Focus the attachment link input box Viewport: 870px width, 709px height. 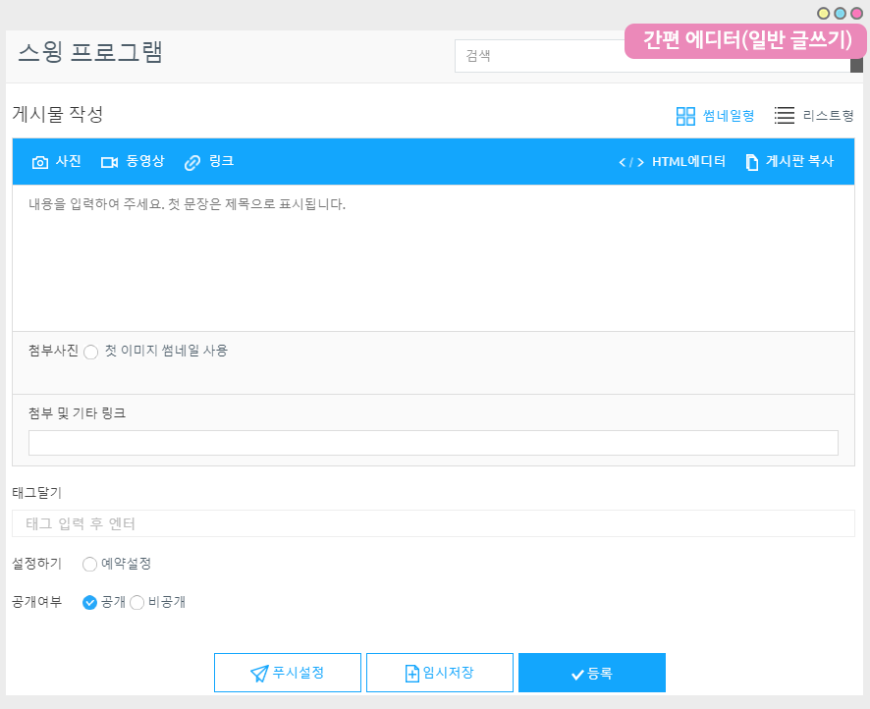(433, 443)
